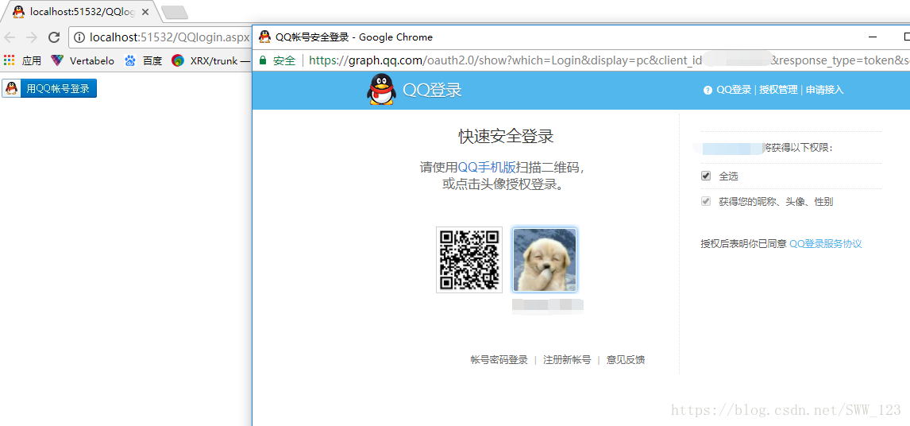Viewport: 910px width, 426px height.
Task: Click the graph.qq.com popup URL
Action: coord(609,60)
